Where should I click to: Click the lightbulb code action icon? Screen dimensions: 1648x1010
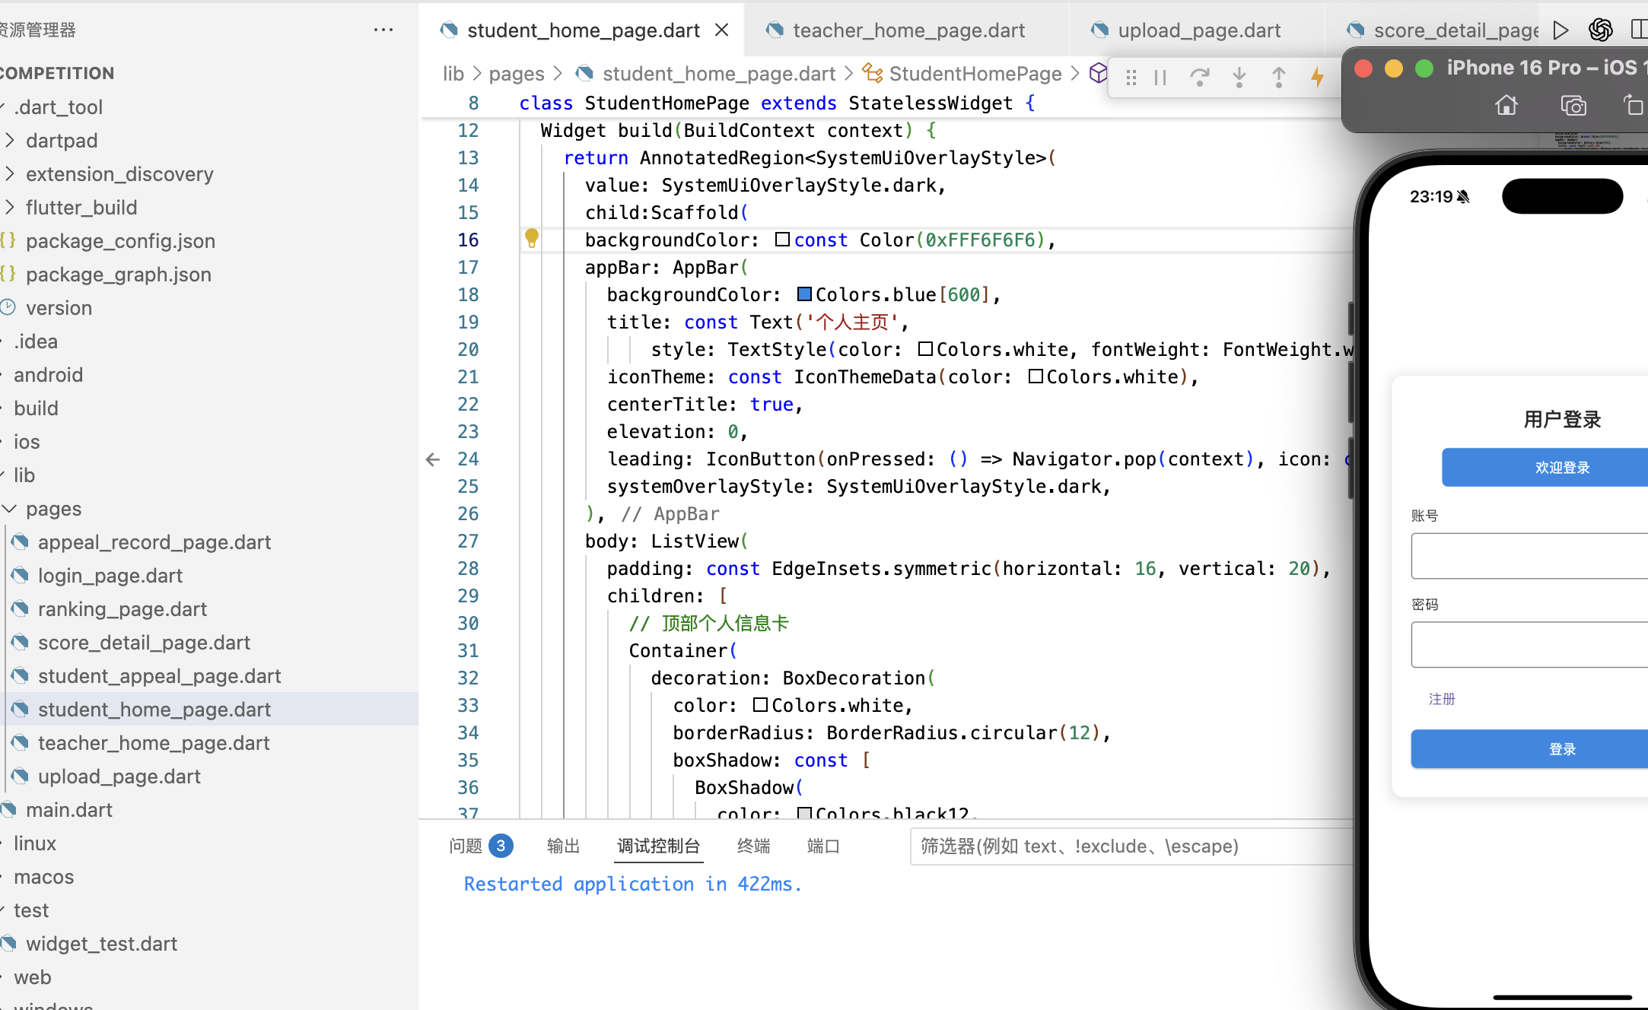pos(532,238)
